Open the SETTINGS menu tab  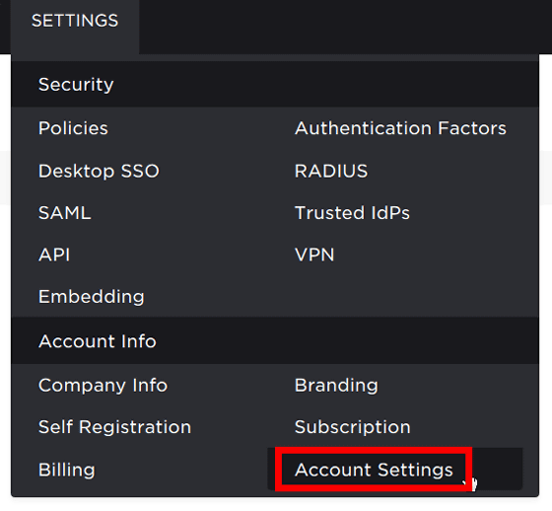pyautogui.click(x=75, y=21)
